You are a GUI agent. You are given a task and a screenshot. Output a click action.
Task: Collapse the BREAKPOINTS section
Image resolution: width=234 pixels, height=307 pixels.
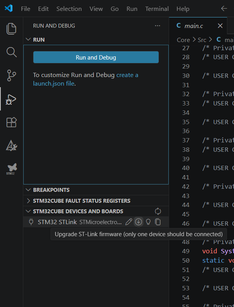(28, 190)
